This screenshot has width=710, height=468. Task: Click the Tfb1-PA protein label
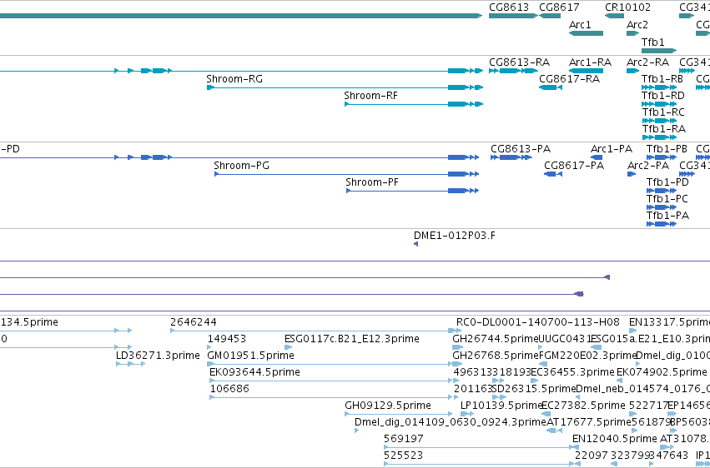[x=668, y=216]
